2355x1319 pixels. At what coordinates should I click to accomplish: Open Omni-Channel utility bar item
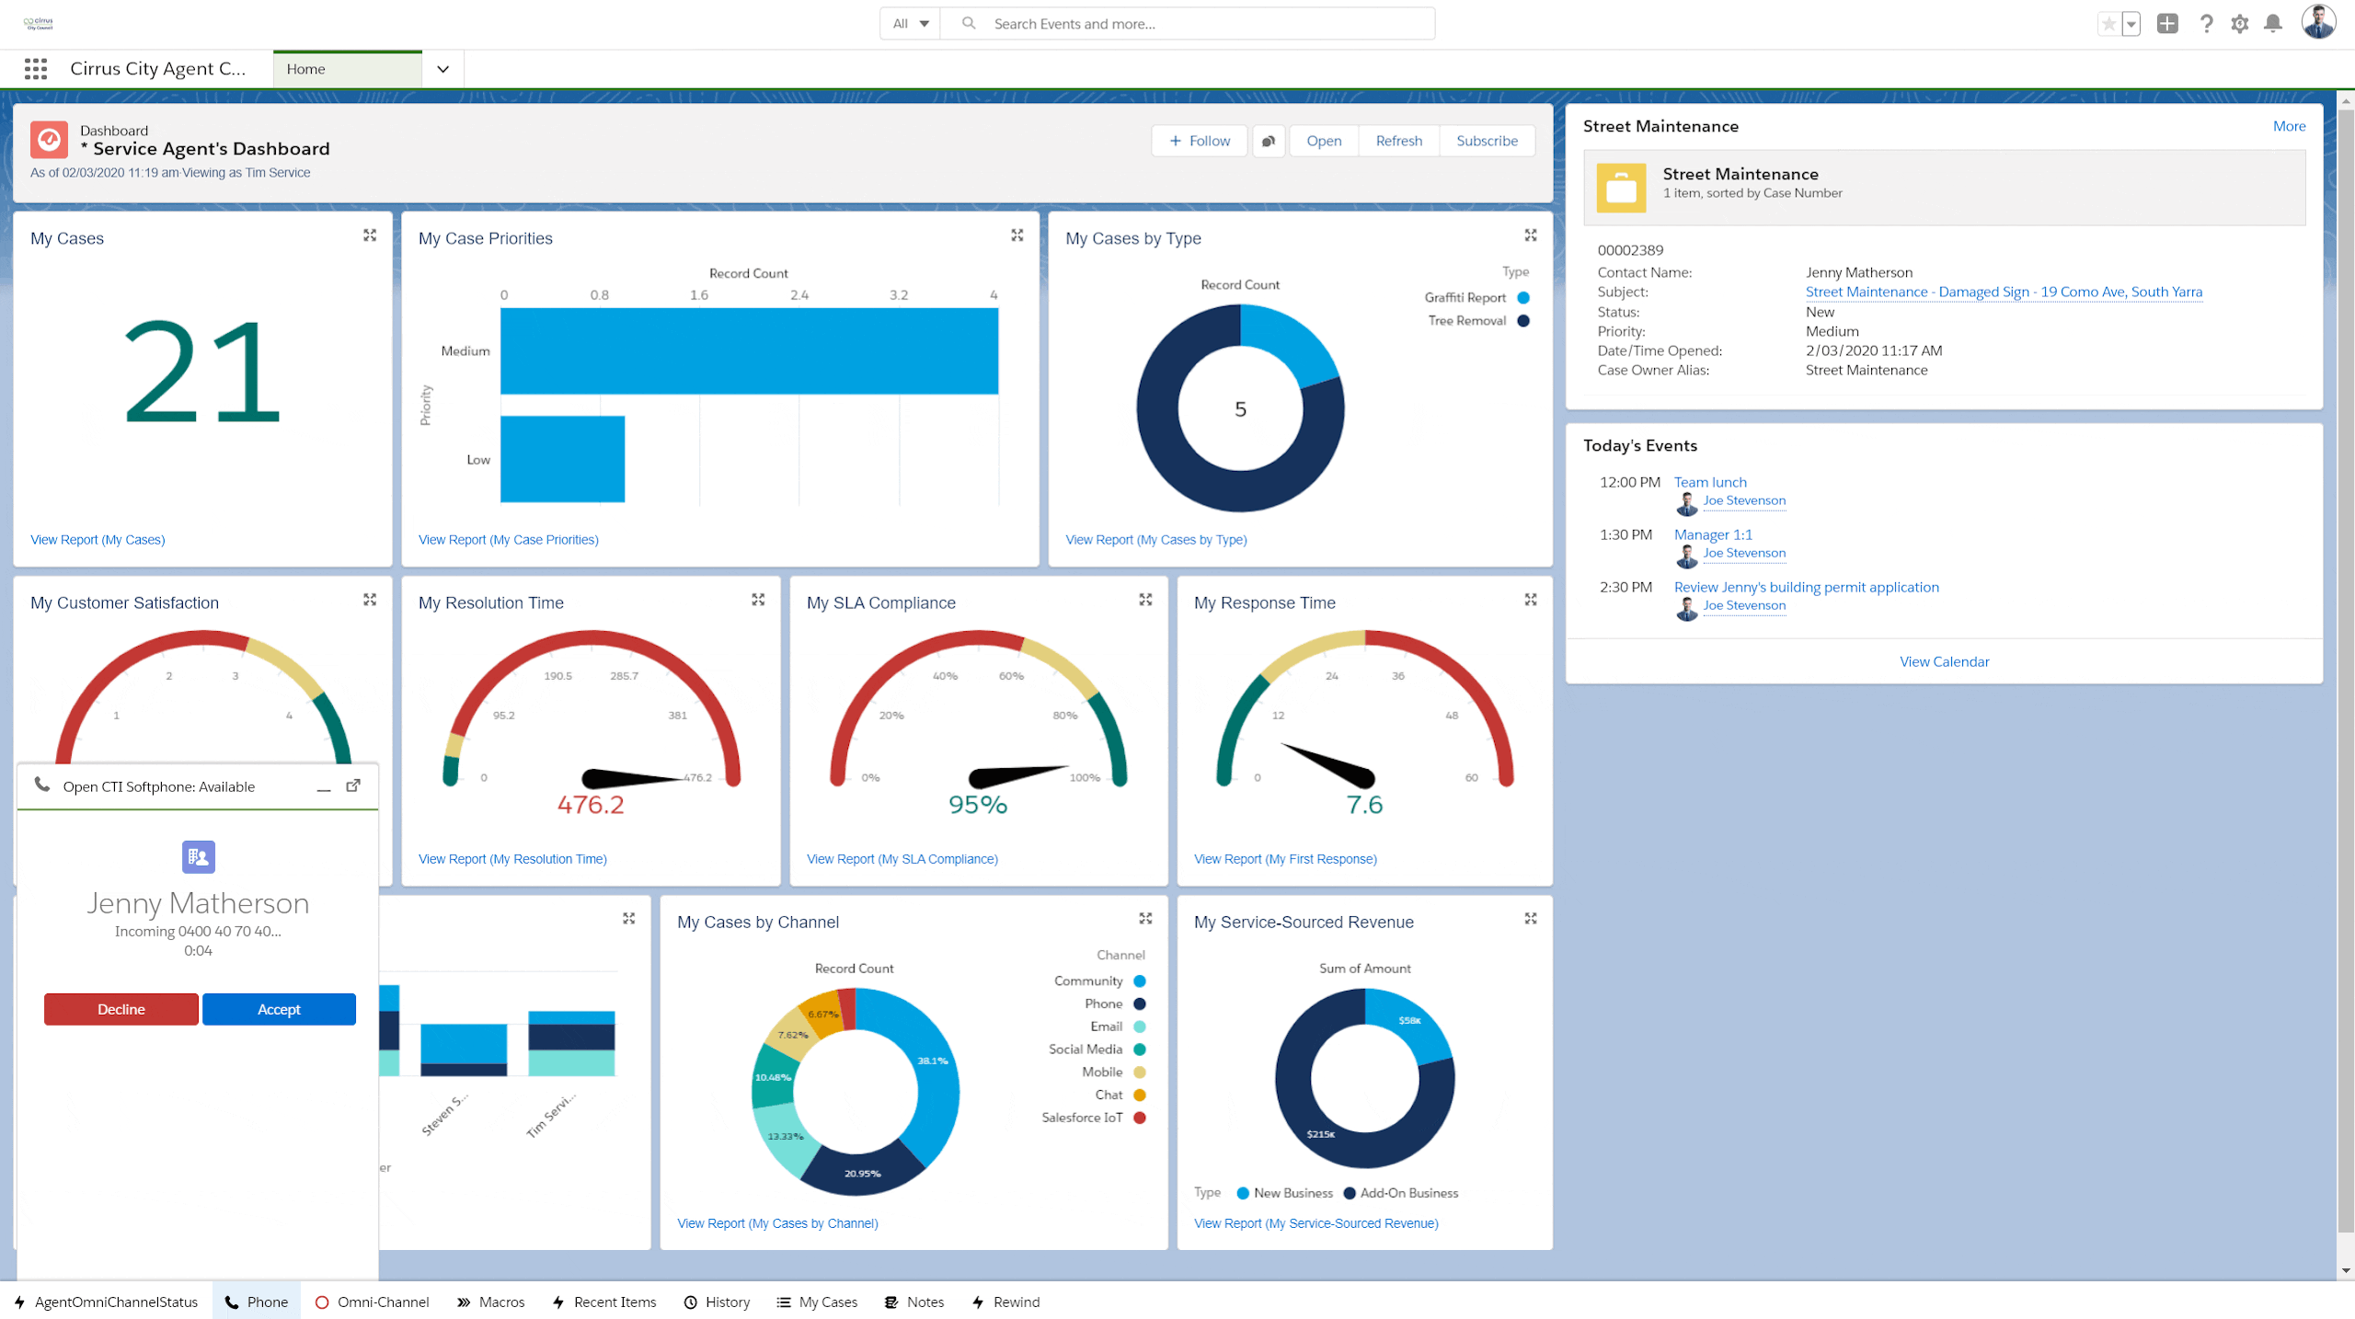[373, 1302]
